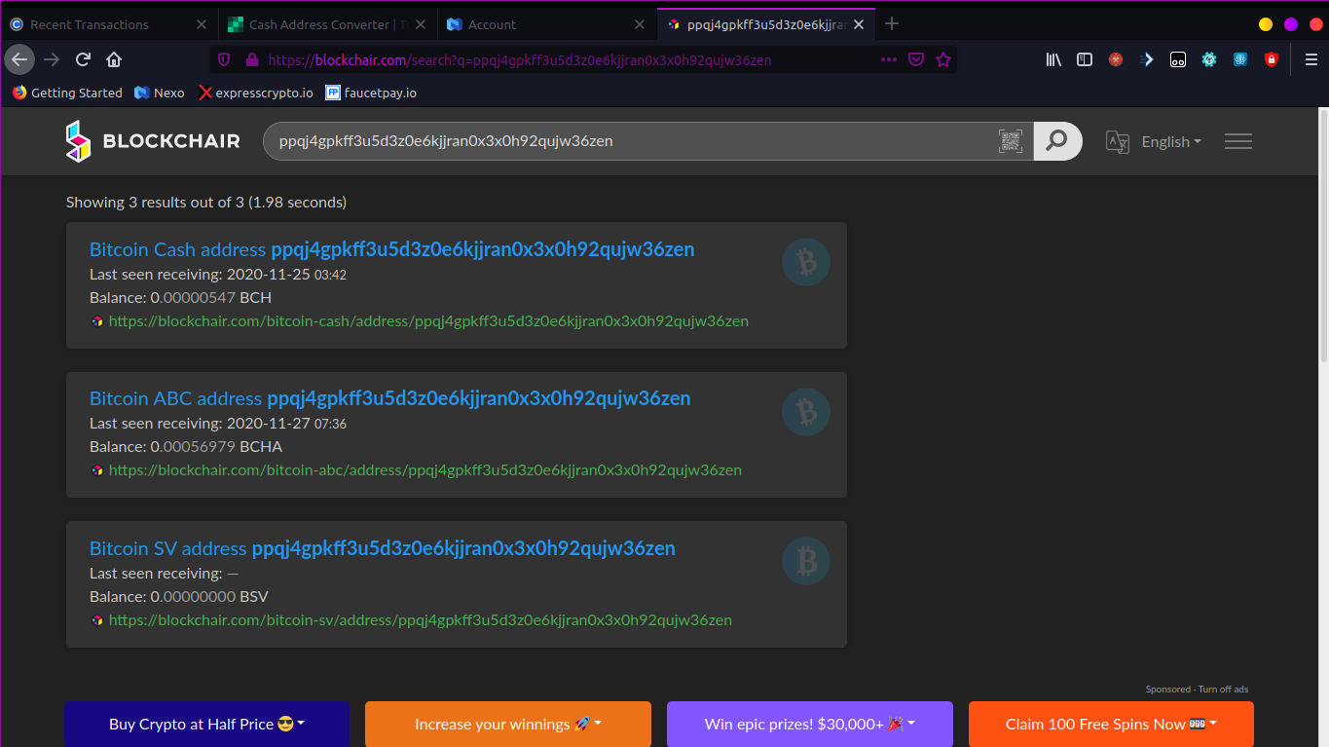Image resolution: width=1329 pixels, height=747 pixels.
Task: Click the teal gear extension icon
Action: coord(1208,59)
